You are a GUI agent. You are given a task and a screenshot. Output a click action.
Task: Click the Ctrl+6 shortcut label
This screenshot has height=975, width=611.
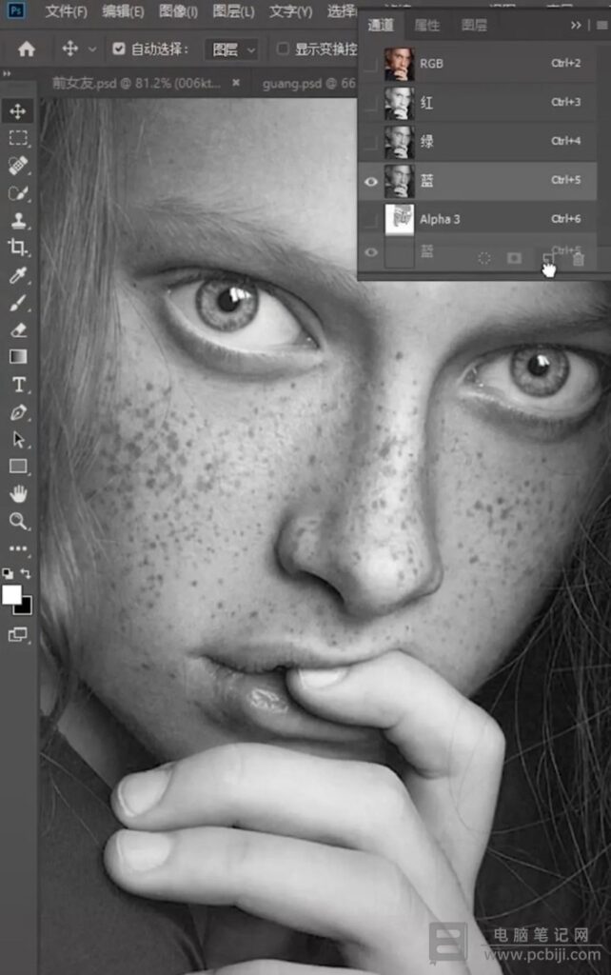(565, 219)
